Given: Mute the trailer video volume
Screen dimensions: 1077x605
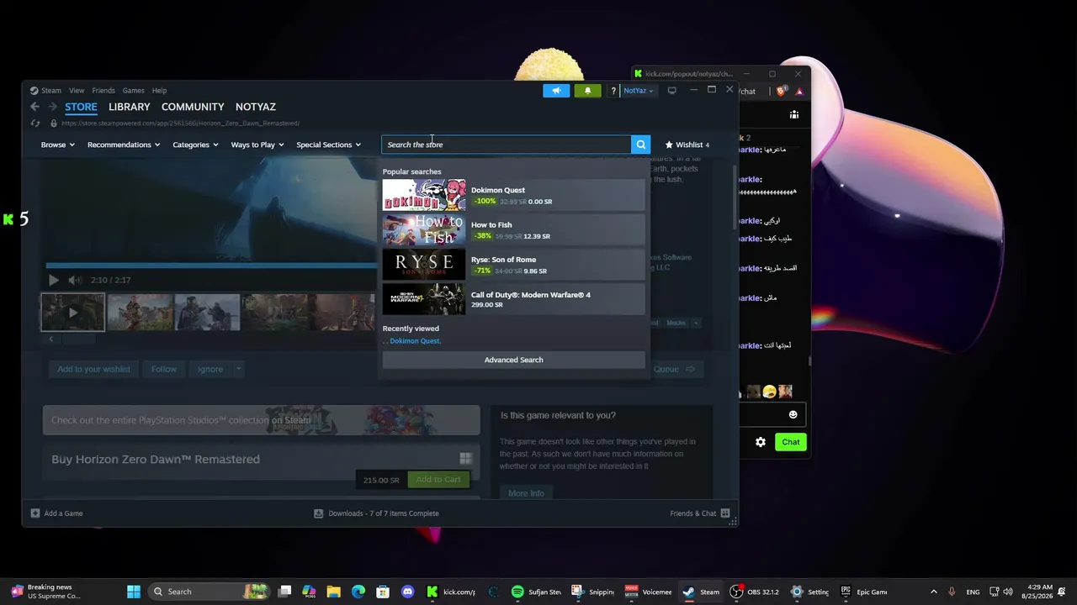Looking at the screenshot, I should (x=75, y=280).
